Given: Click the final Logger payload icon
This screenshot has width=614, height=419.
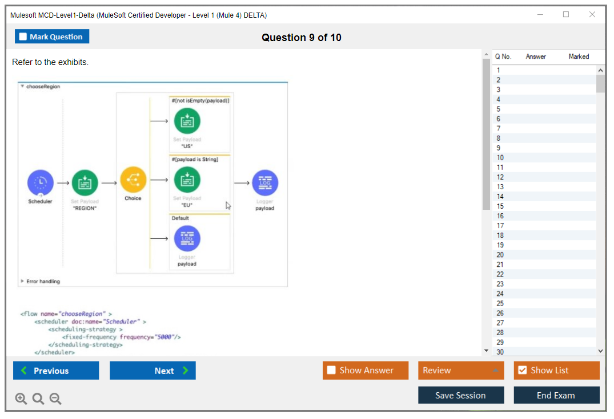Looking at the screenshot, I should (x=265, y=183).
